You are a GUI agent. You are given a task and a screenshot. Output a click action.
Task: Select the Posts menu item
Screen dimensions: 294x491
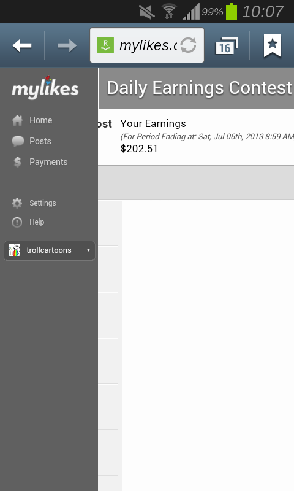(40, 141)
